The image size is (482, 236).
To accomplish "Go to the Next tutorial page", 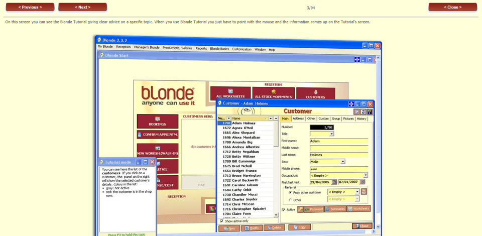I will [x=83, y=7].
